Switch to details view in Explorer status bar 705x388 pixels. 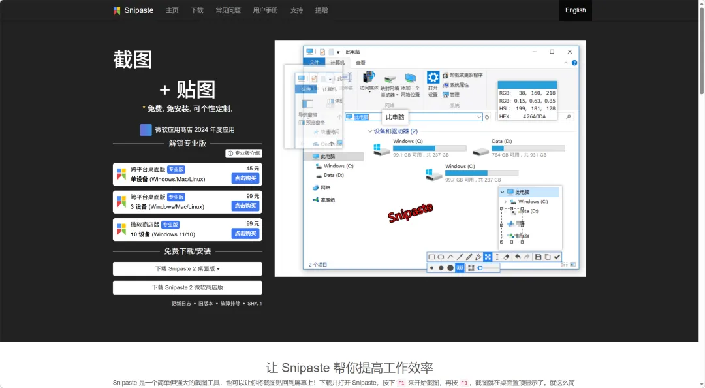click(x=564, y=265)
